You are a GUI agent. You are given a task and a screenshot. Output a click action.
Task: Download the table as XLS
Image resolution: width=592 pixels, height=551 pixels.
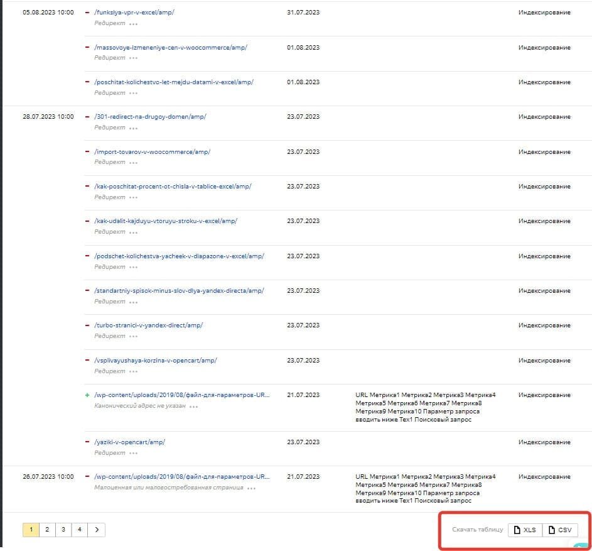coord(525,530)
